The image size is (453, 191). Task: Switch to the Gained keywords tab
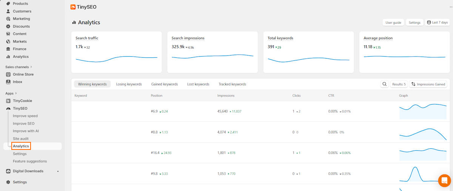(x=165, y=84)
